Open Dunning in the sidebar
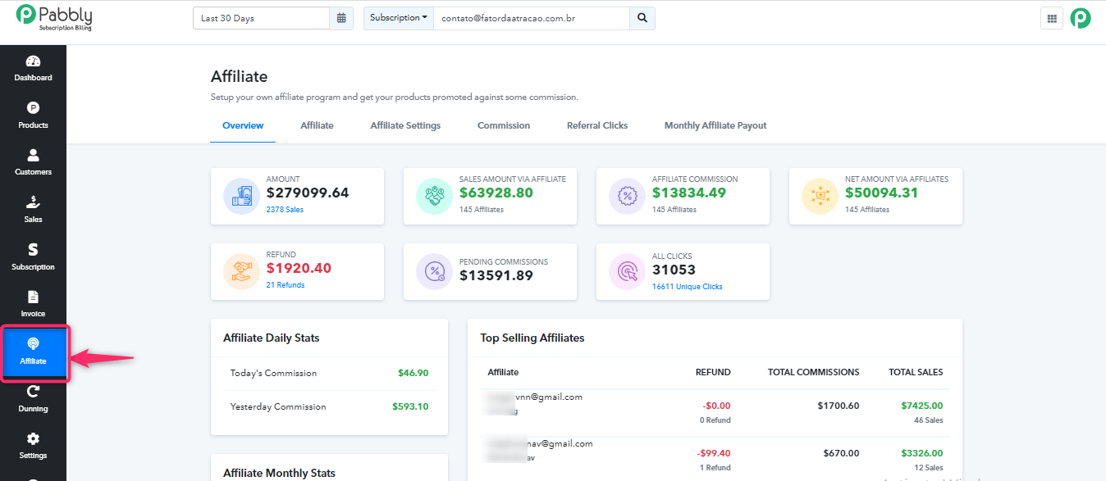The image size is (1106, 481). click(x=33, y=399)
